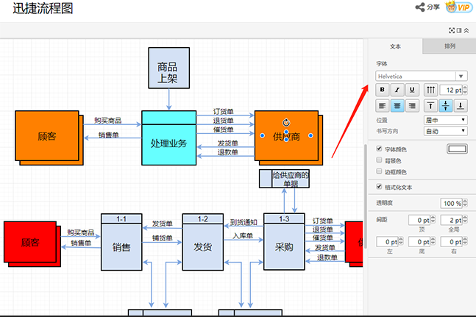Viewport: 476px width, 317px height.
Task: Click the 字体 section label
Action: point(382,64)
